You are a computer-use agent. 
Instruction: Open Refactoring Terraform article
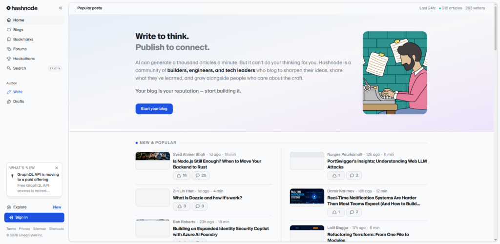(368, 237)
